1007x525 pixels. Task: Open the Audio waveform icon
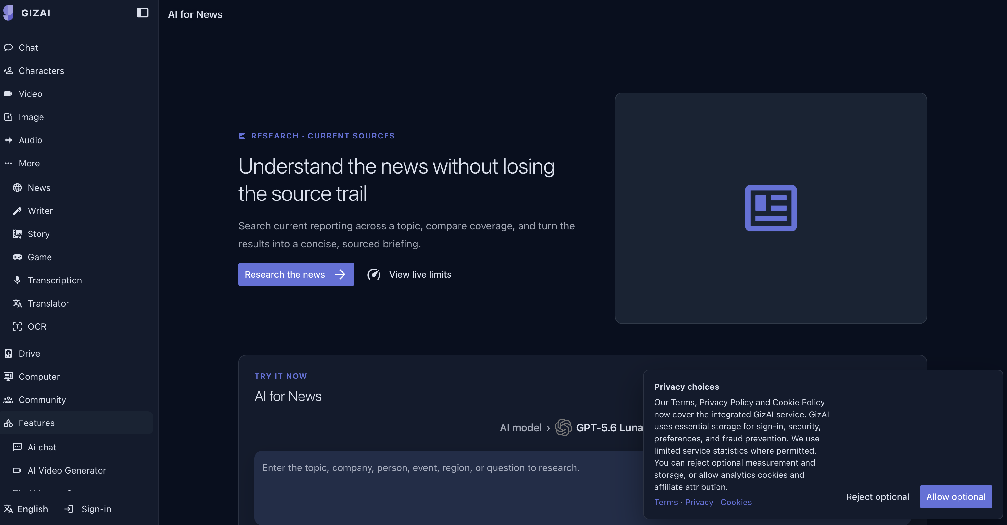click(x=8, y=140)
